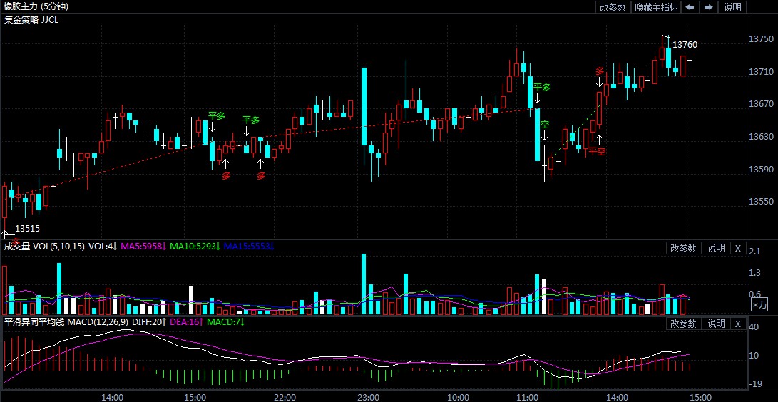Select the 集金策略 JJCL indicator label
This screenshot has height=402, width=778.
(x=32, y=19)
